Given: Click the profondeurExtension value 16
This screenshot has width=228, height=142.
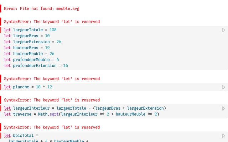Looking at the screenshot, I should (x=66, y=65).
